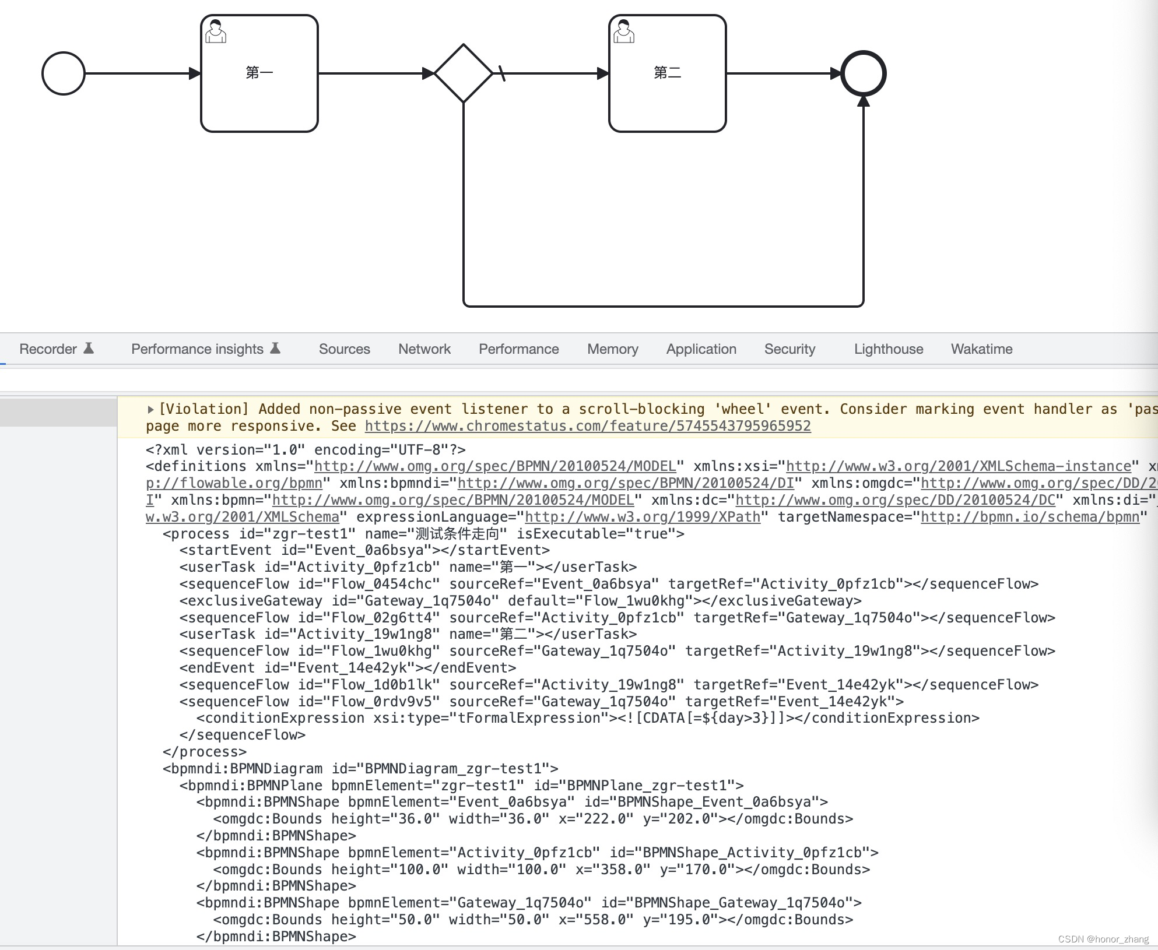
Task: Open the chromestatus.com feature link
Action: (x=587, y=425)
